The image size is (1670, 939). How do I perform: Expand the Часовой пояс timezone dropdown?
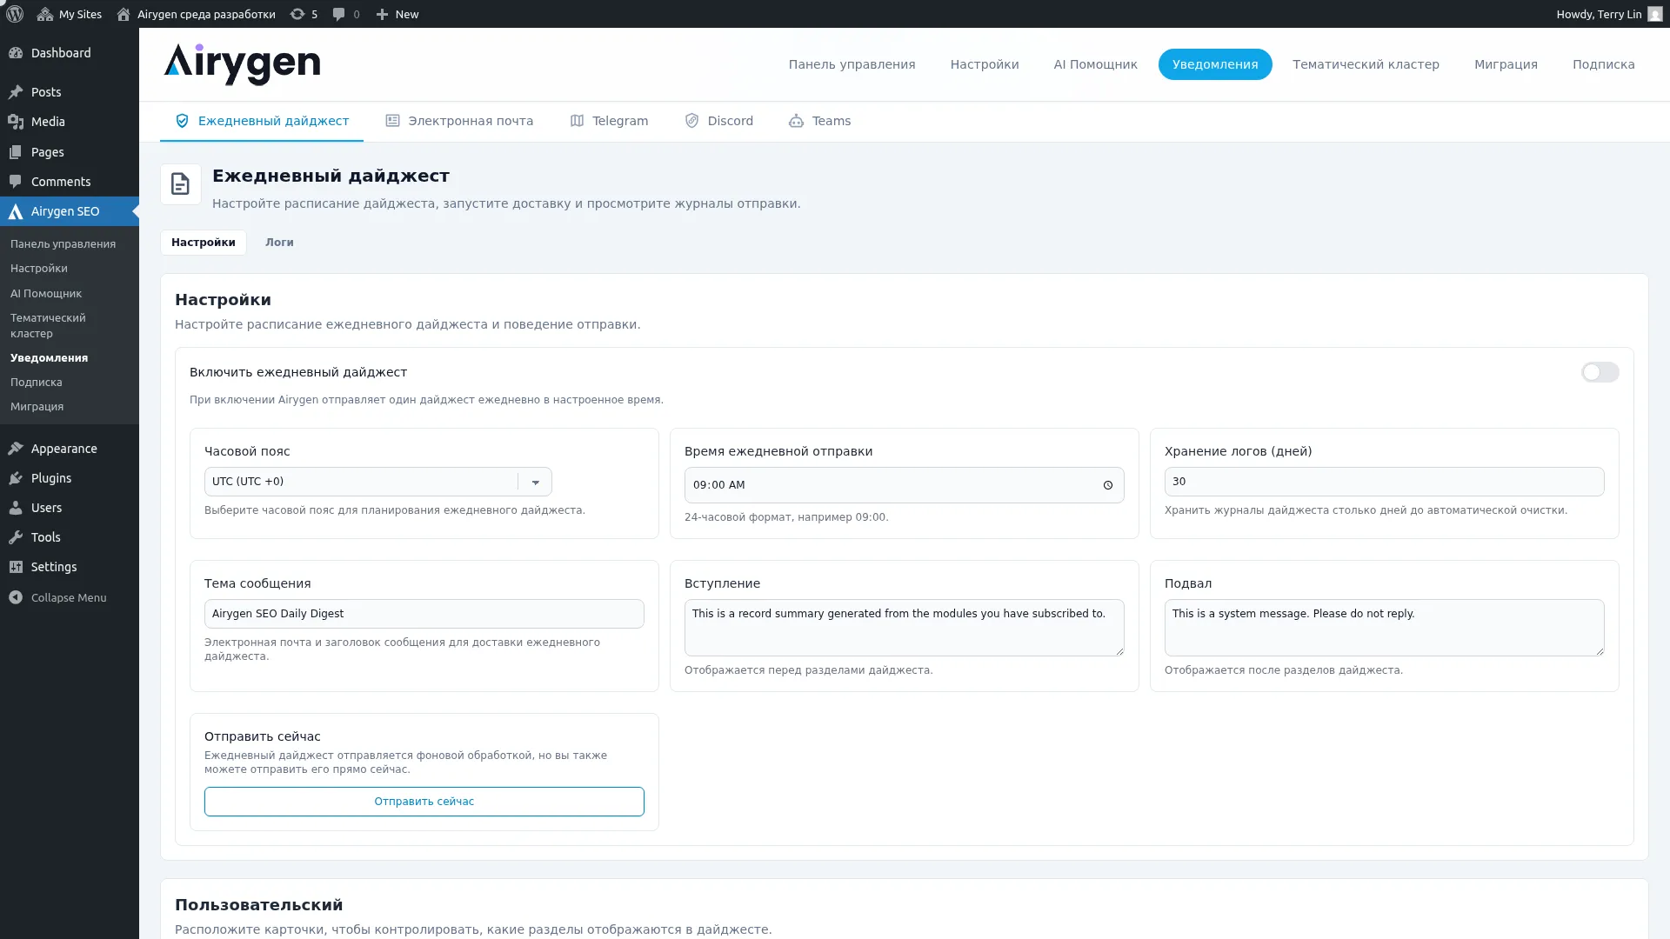(x=535, y=482)
